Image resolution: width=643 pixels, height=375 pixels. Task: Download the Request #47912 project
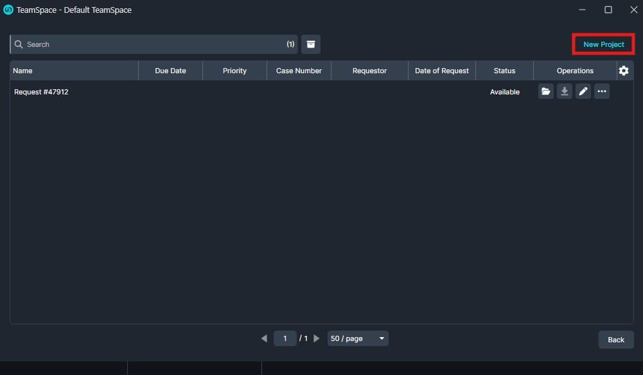click(x=564, y=92)
